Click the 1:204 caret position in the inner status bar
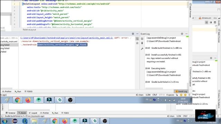221x124 pixels. point(148,95)
